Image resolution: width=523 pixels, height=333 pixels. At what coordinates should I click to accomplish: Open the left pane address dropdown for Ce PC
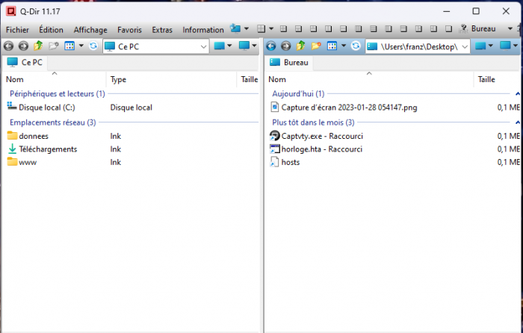coord(204,46)
